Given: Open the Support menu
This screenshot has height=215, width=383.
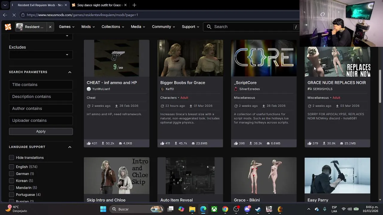Looking at the screenshot, I should pos(190,27).
